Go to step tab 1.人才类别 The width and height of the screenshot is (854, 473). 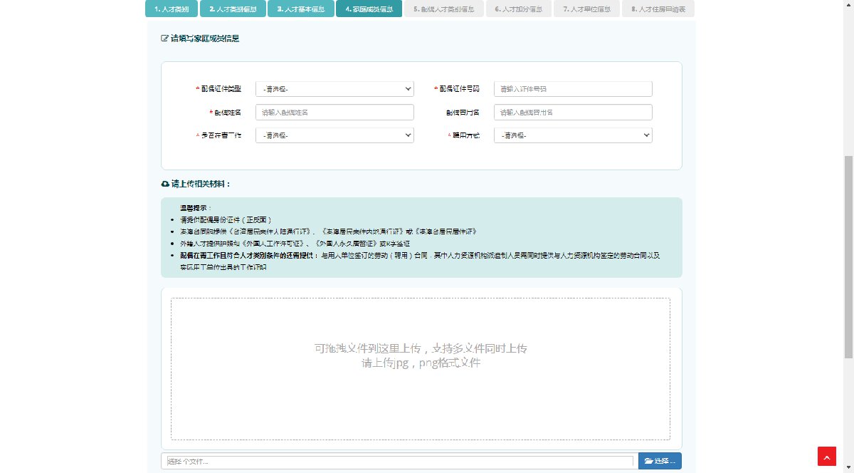point(171,9)
